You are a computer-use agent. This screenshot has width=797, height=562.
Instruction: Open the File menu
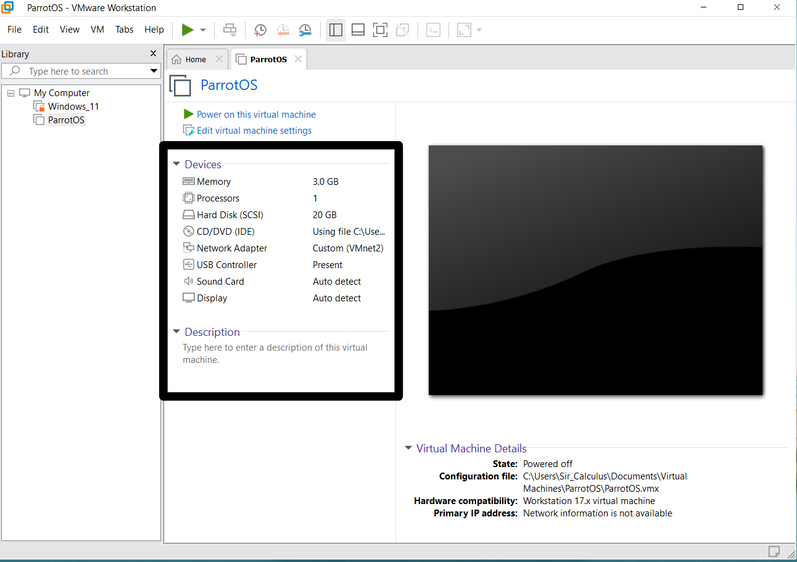(x=14, y=30)
